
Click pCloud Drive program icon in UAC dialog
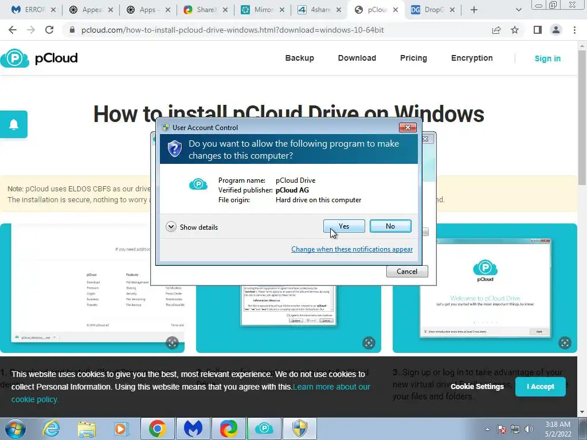point(198,184)
